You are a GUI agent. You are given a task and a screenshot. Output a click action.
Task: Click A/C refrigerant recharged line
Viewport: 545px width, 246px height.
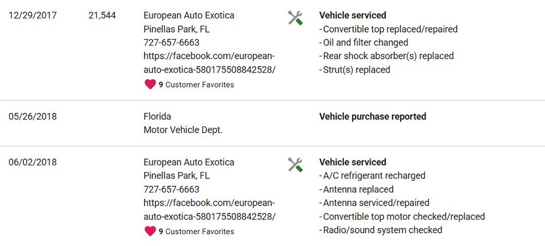(372, 176)
